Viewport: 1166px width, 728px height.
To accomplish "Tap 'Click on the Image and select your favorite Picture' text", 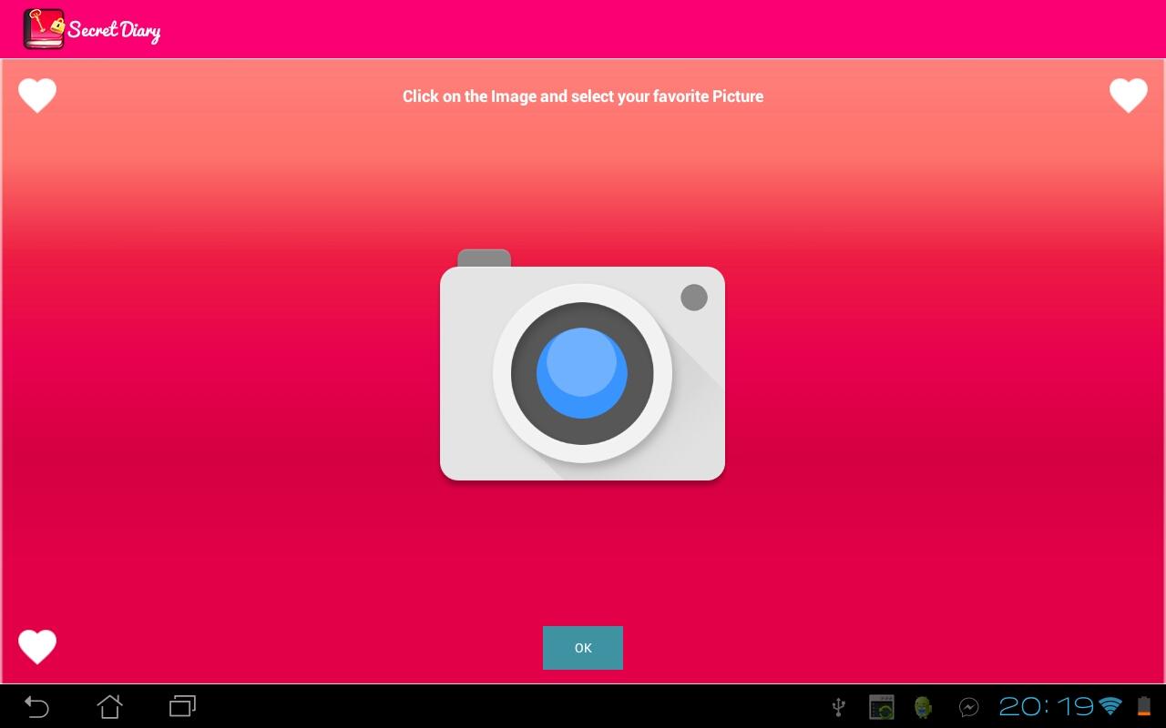I will (x=583, y=96).
